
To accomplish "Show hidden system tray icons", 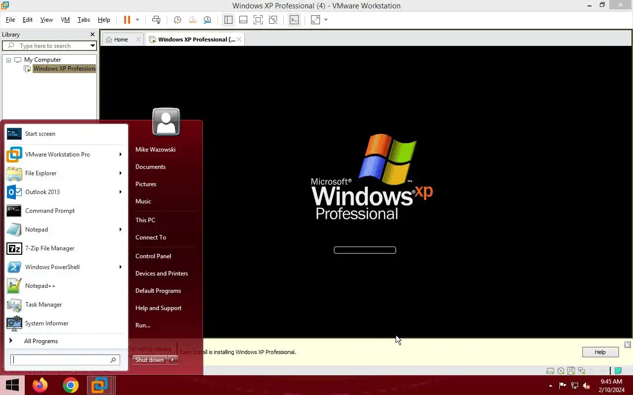I will (550, 385).
